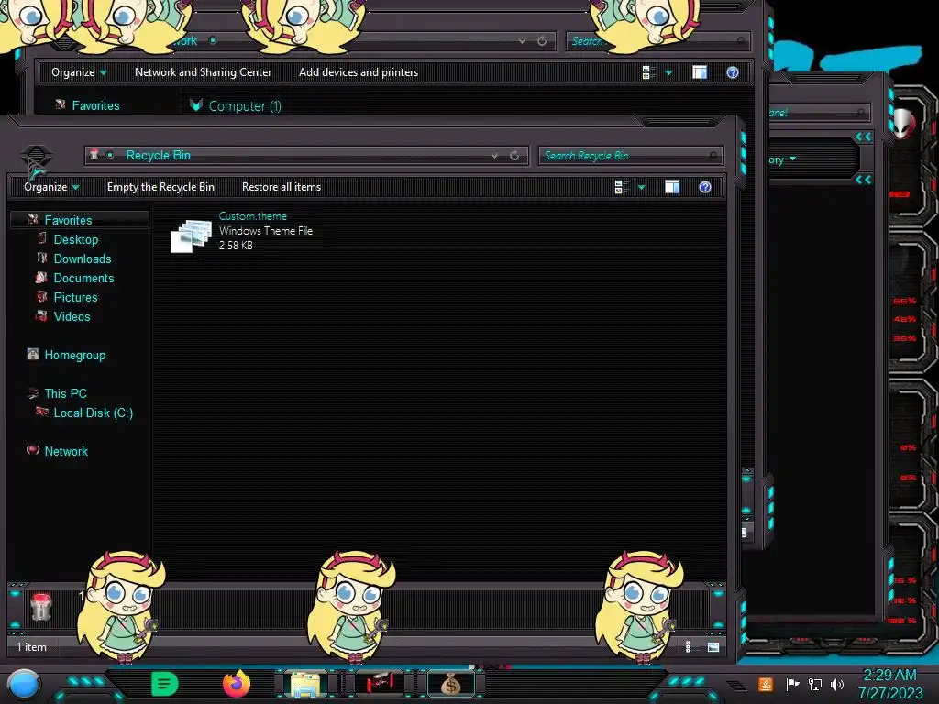The width and height of the screenshot is (939, 704).
Task: Refresh the Network window
Action: pyautogui.click(x=542, y=40)
